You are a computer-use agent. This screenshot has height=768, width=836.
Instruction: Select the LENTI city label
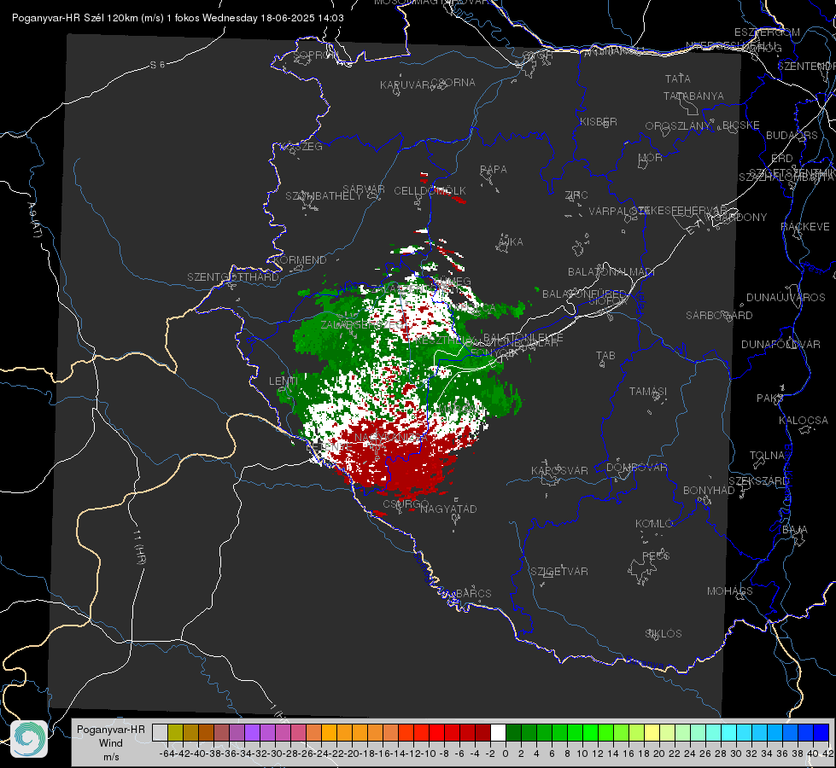point(284,381)
